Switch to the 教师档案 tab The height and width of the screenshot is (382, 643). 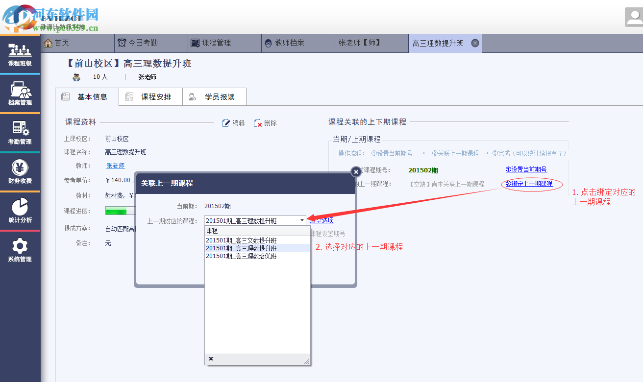tap(298, 43)
